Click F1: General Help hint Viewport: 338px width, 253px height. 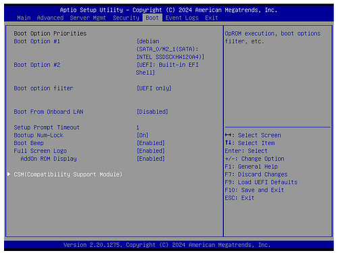(251, 167)
